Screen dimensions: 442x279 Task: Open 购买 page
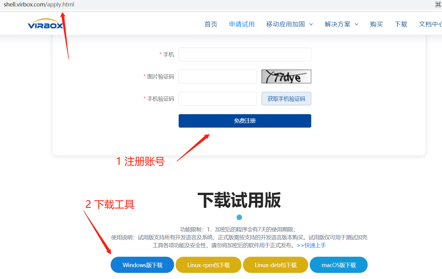[x=376, y=24]
